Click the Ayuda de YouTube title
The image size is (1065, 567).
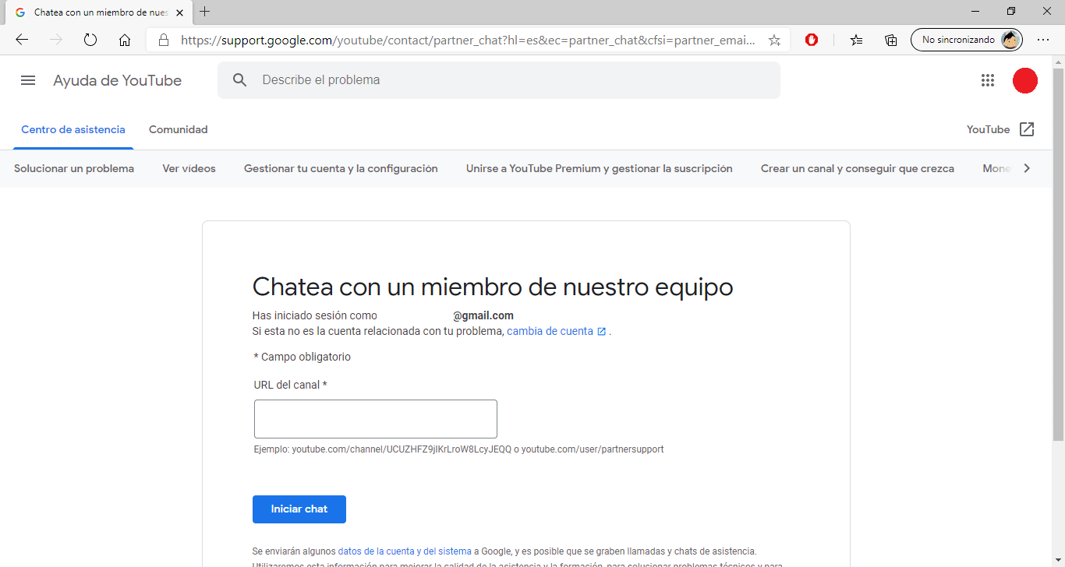(118, 80)
